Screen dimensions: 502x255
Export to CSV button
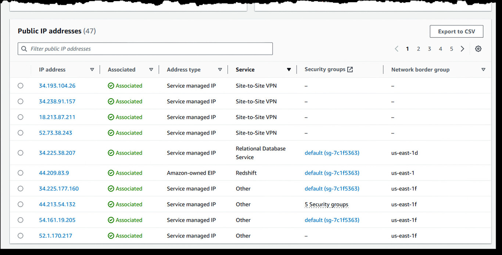click(456, 32)
